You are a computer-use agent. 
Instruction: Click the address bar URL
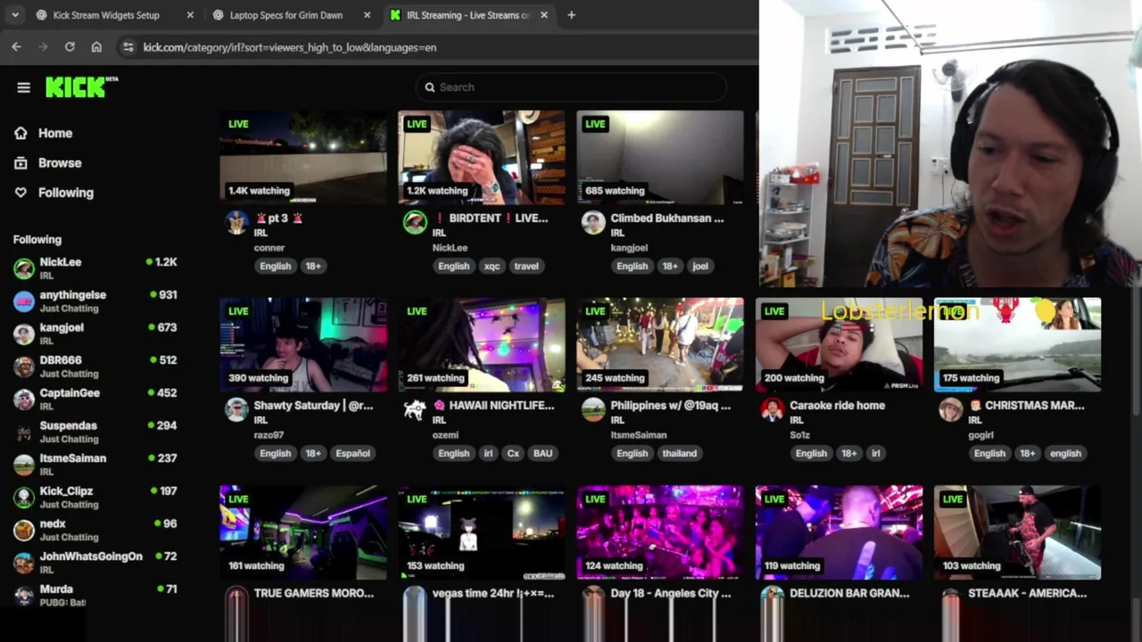(x=289, y=47)
